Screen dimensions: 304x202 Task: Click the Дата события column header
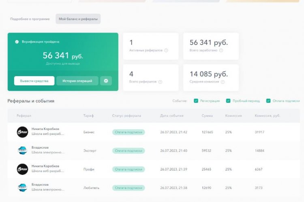point(171,116)
